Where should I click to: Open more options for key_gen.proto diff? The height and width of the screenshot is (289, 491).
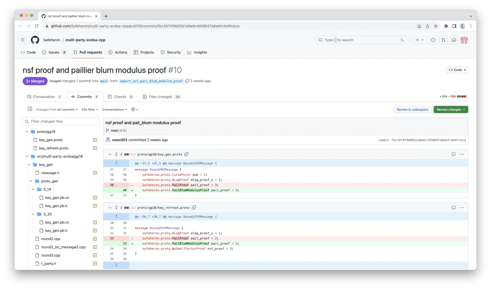click(x=462, y=154)
